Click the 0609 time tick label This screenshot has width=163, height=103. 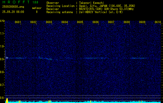[142, 22]
